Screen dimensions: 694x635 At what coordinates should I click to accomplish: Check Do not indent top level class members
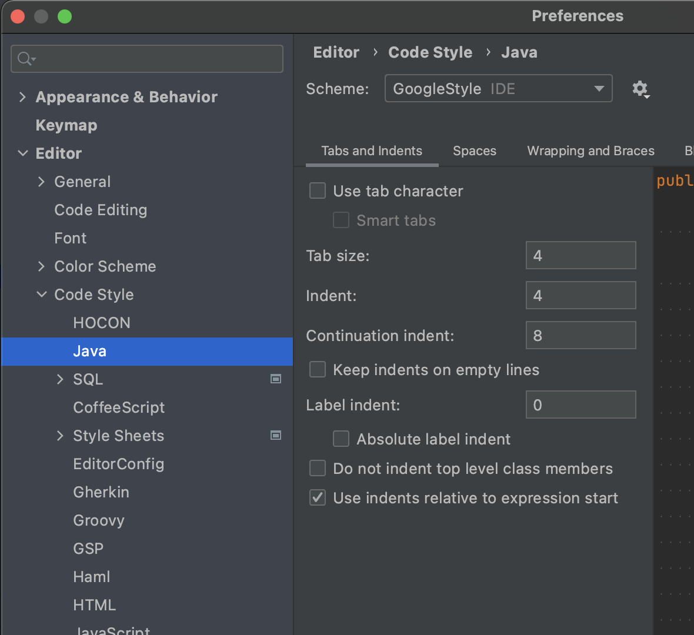click(x=318, y=469)
